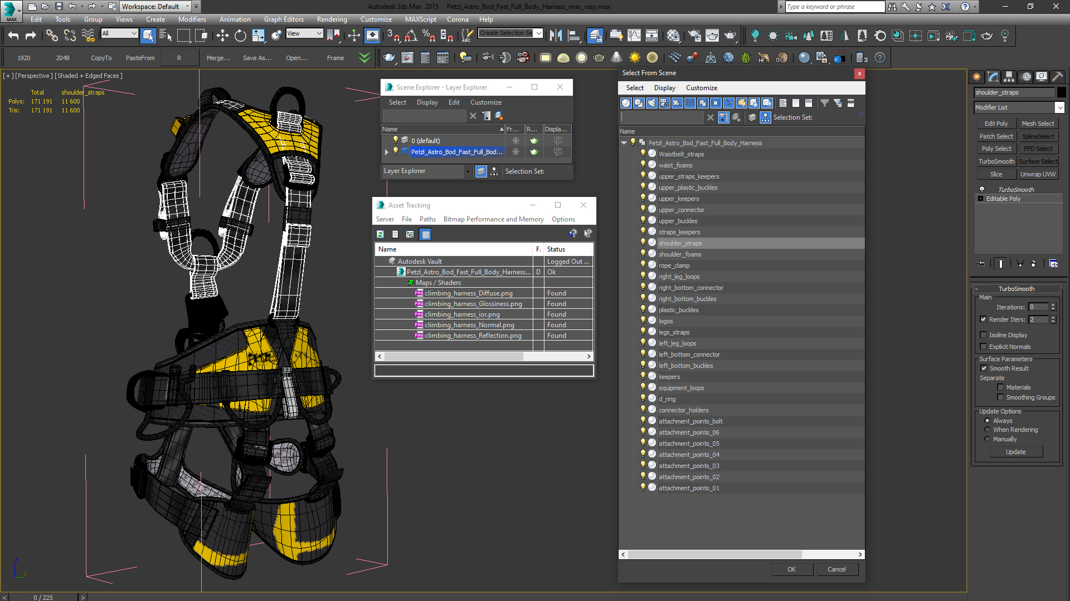Click refresh icon in Asset Tracking toolbar
Viewport: 1070px width, 601px height.
coord(380,234)
